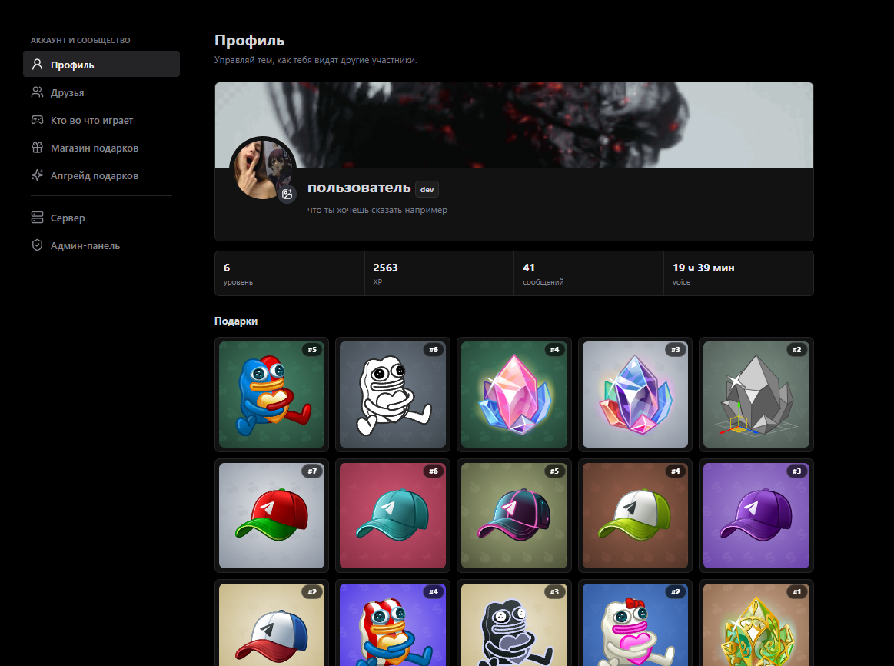The image size is (894, 666).
Task: Open the white-and-green cap gift #4
Action: click(x=635, y=515)
